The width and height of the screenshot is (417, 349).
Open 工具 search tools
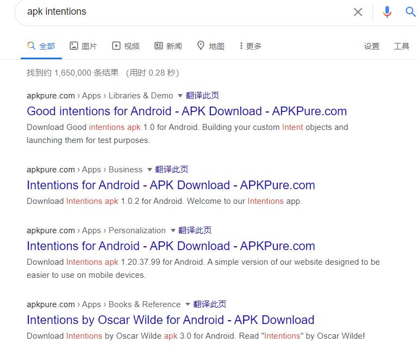pyautogui.click(x=401, y=46)
